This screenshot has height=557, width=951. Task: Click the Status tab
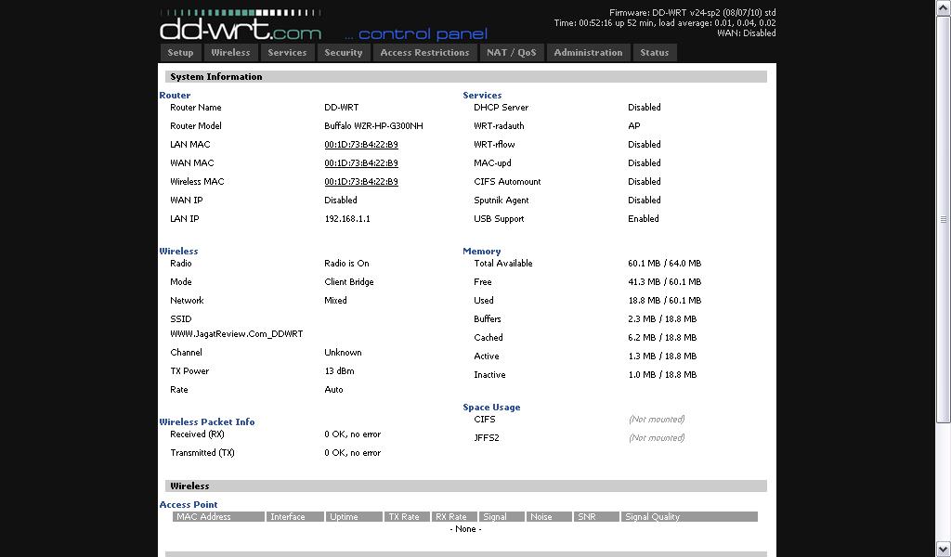[654, 53]
